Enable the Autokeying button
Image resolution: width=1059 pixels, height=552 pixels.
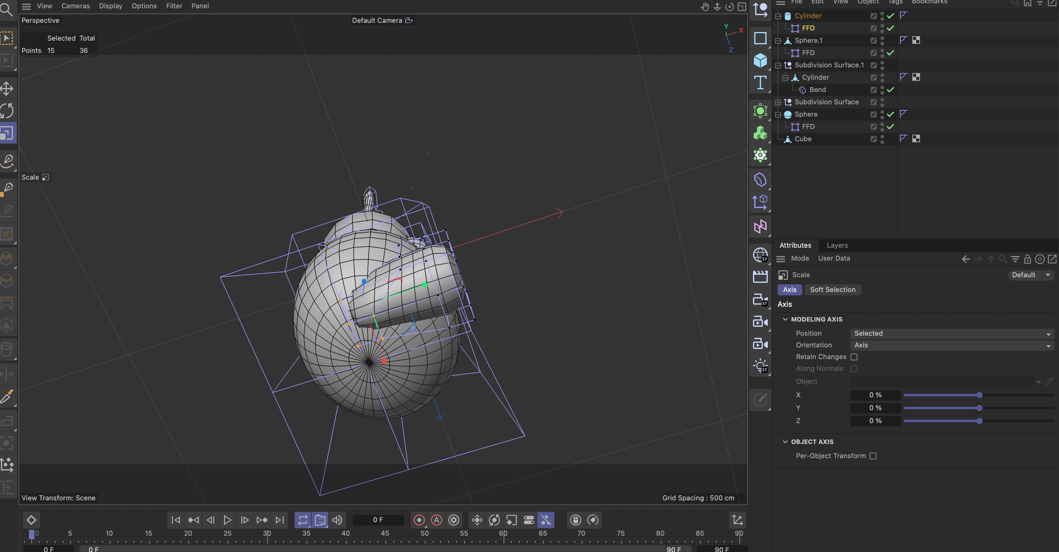coord(436,520)
